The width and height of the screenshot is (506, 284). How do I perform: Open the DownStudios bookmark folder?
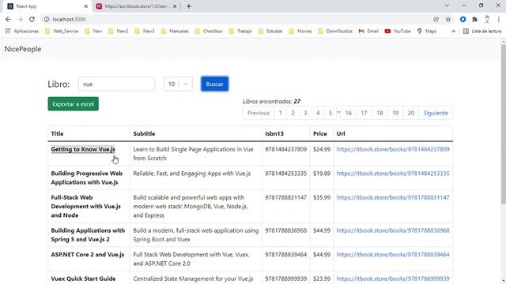click(335, 32)
